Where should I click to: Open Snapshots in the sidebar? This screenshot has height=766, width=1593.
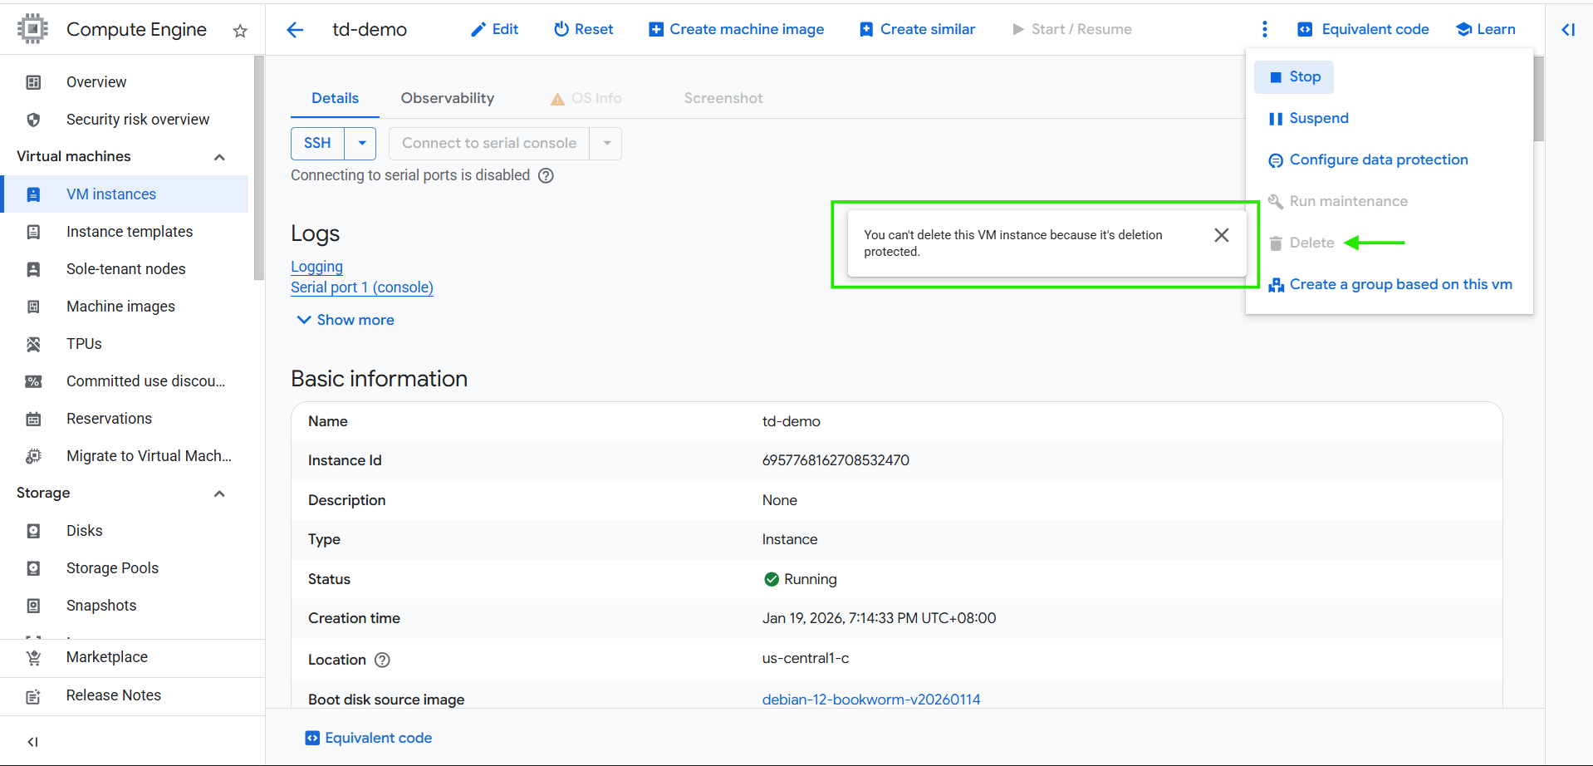click(101, 606)
